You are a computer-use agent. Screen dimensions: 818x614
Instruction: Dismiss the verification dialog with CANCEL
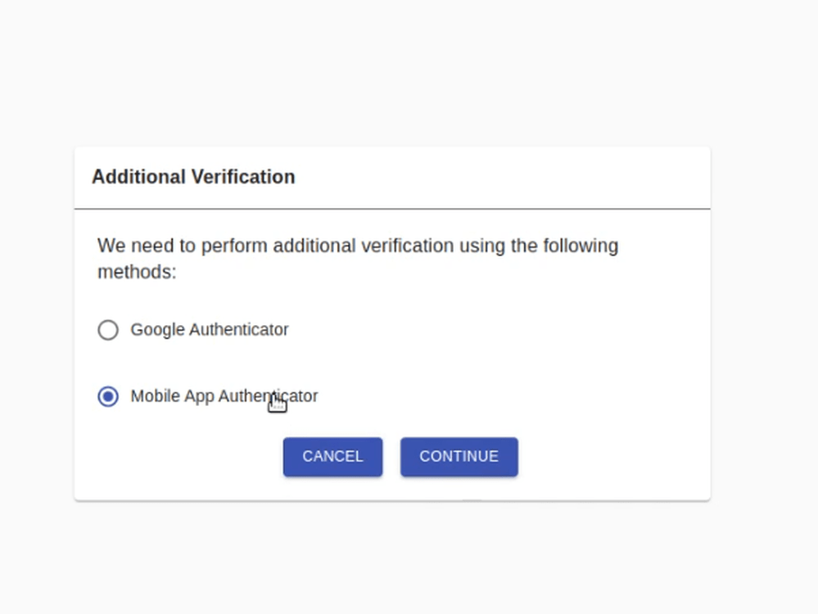pos(332,457)
